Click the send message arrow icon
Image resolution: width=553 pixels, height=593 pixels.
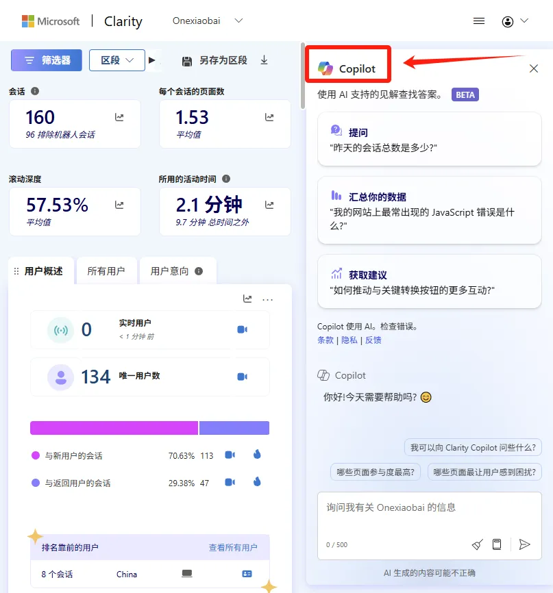coord(524,544)
